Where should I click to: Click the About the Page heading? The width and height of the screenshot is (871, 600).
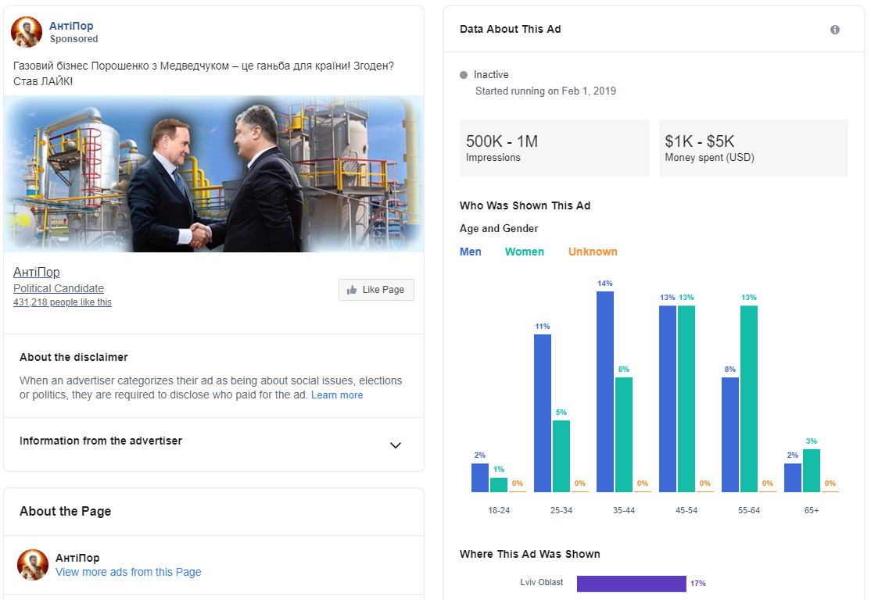click(66, 511)
